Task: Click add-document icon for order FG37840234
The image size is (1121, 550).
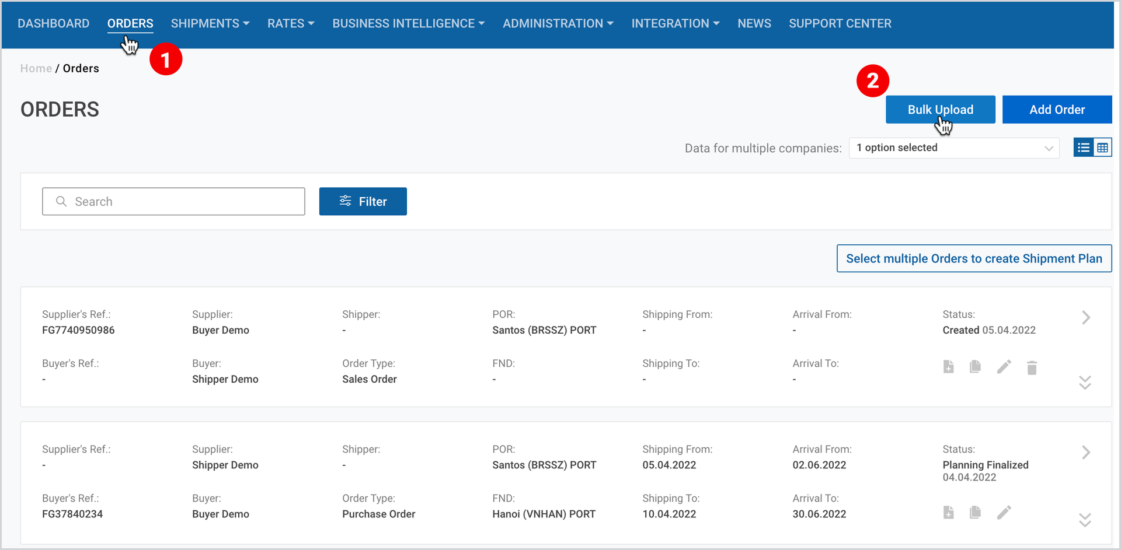Action: click(948, 513)
